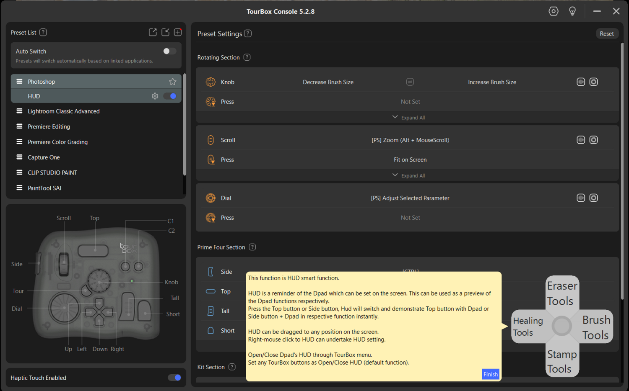Click the Dial Press Not Set field
The height and width of the screenshot is (391, 629).
410,218
